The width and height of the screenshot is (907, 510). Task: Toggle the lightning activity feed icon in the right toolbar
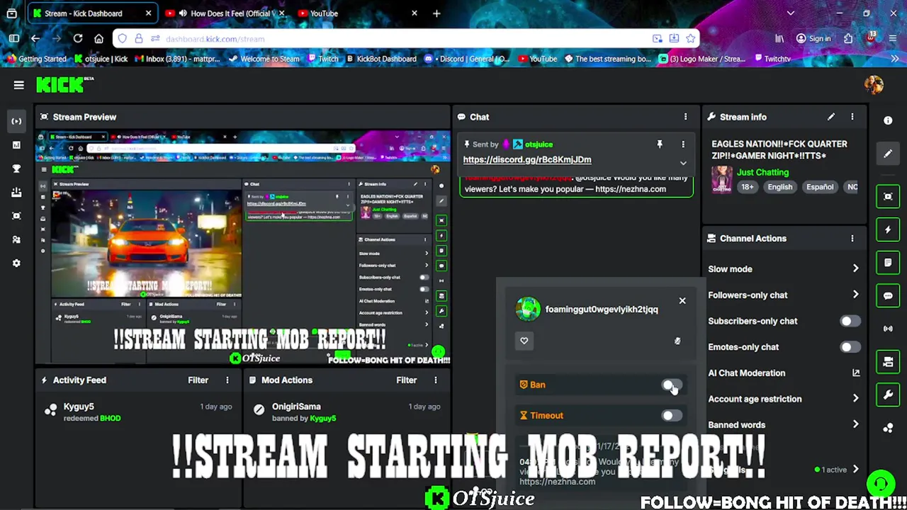(888, 229)
